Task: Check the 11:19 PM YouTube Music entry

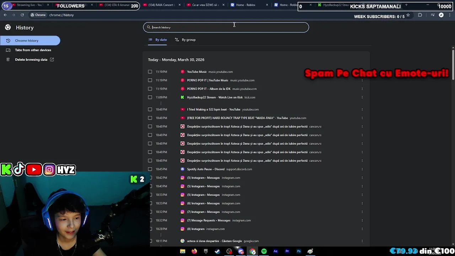Action: click(x=150, y=72)
